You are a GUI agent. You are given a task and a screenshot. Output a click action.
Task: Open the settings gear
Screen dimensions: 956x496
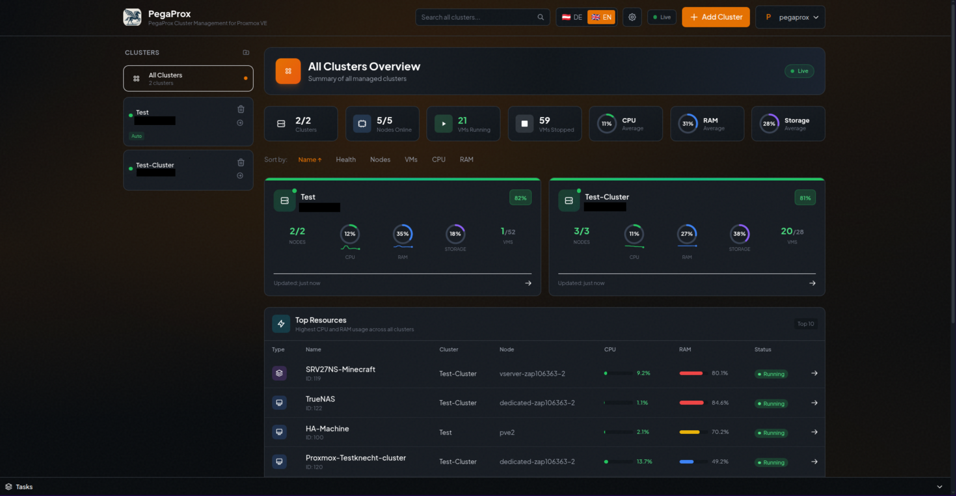click(x=632, y=17)
